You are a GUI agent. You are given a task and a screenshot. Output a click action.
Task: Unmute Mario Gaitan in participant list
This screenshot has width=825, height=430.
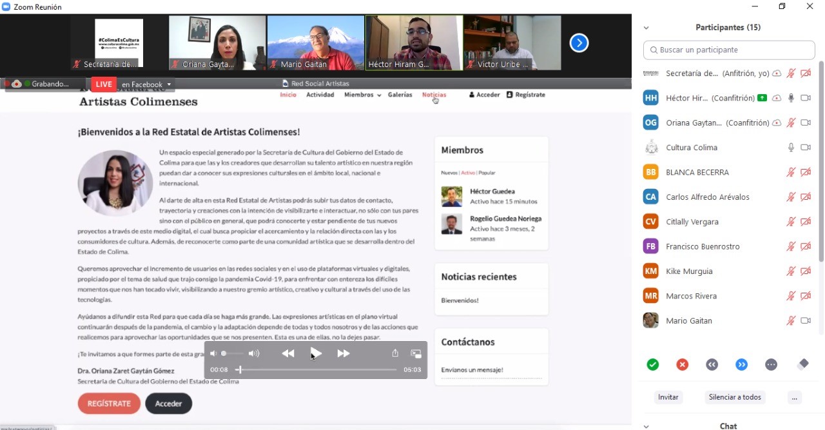tap(791, 320)
